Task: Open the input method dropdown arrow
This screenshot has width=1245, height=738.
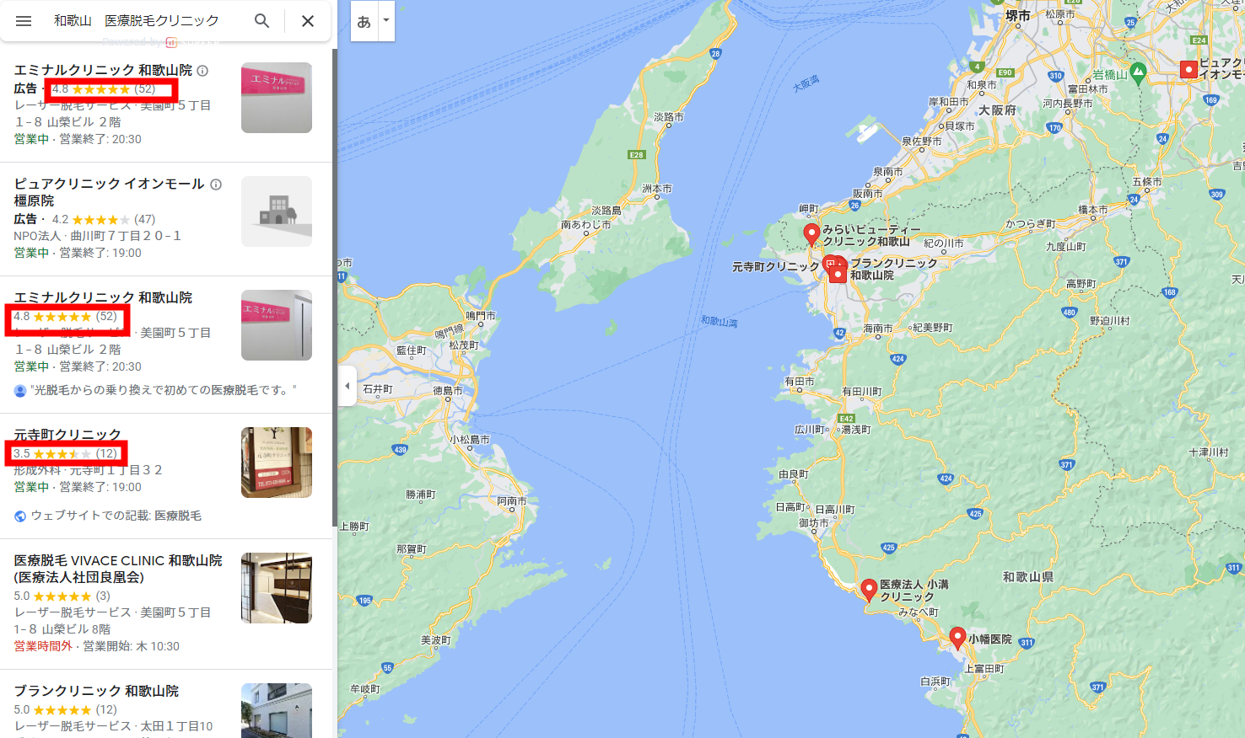Action: (386, 21)
